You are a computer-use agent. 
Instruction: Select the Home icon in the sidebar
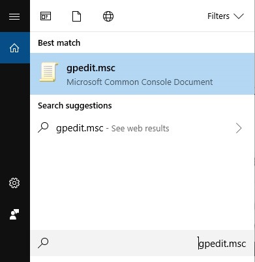pyautogui.click(x=14, y=48)
